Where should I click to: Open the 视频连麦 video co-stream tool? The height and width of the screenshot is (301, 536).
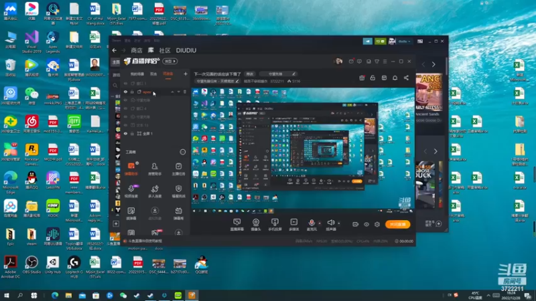coord(131,191)
